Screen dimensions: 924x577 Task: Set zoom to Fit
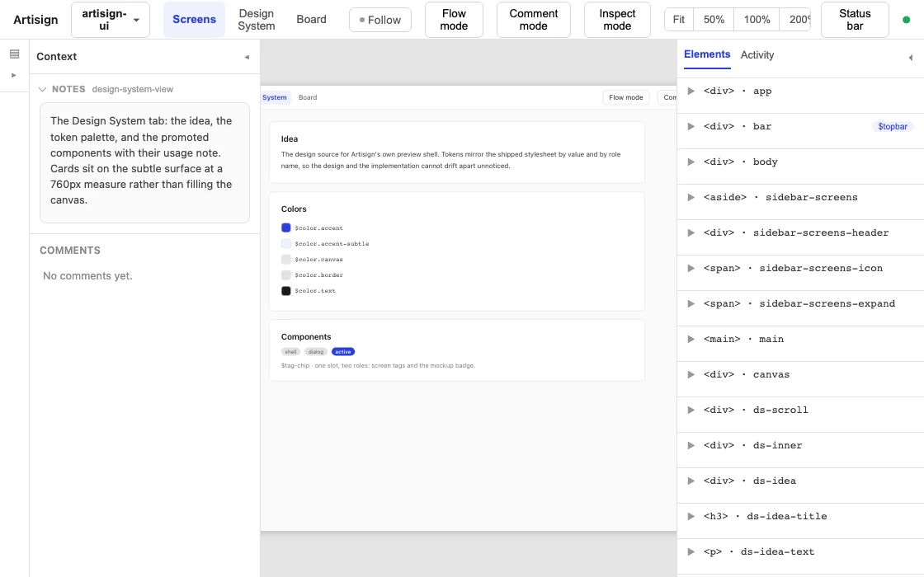pyautogui.click(x=679, y=20)
